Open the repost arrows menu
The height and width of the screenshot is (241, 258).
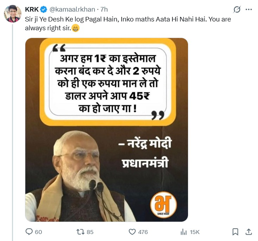(80, 232)
